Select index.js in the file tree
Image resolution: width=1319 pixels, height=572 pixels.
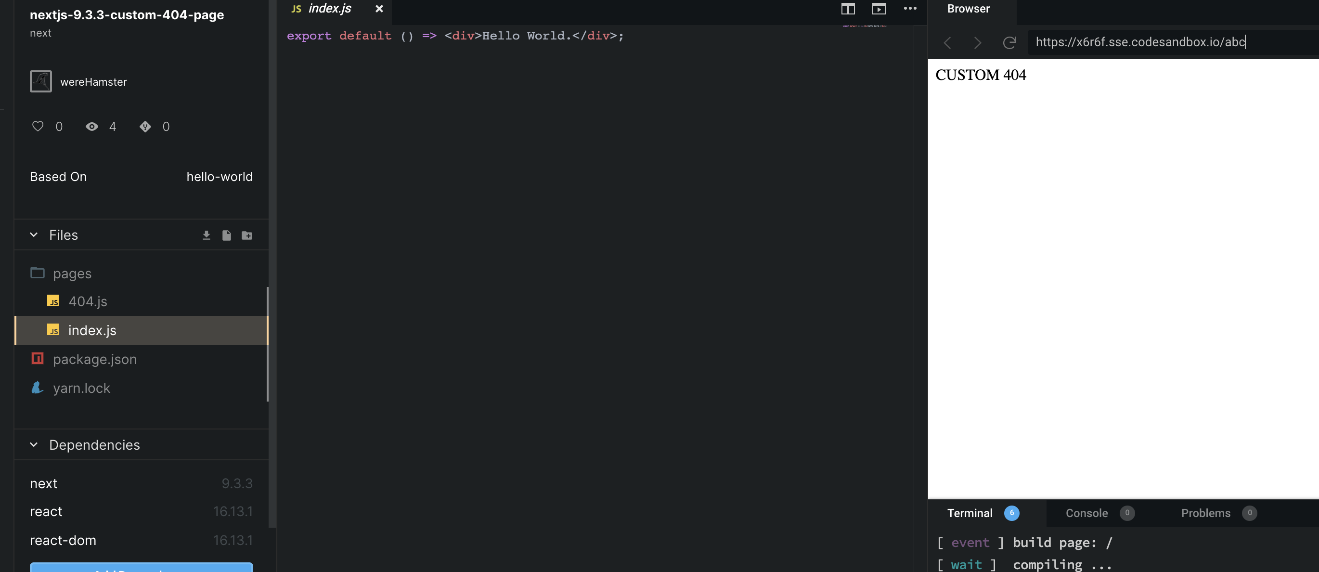point(141,330)
